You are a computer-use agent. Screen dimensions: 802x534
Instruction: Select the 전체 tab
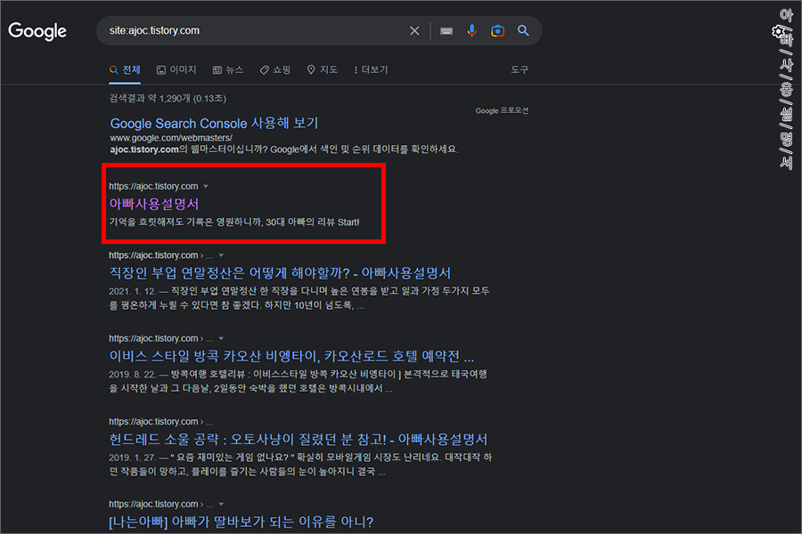pyautogui.click(x=125, y=70)
